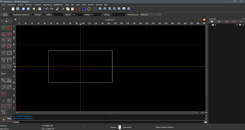Screen dimensions: 245x130
Task: Float the Layerliste panel
Action: [242, 19]
